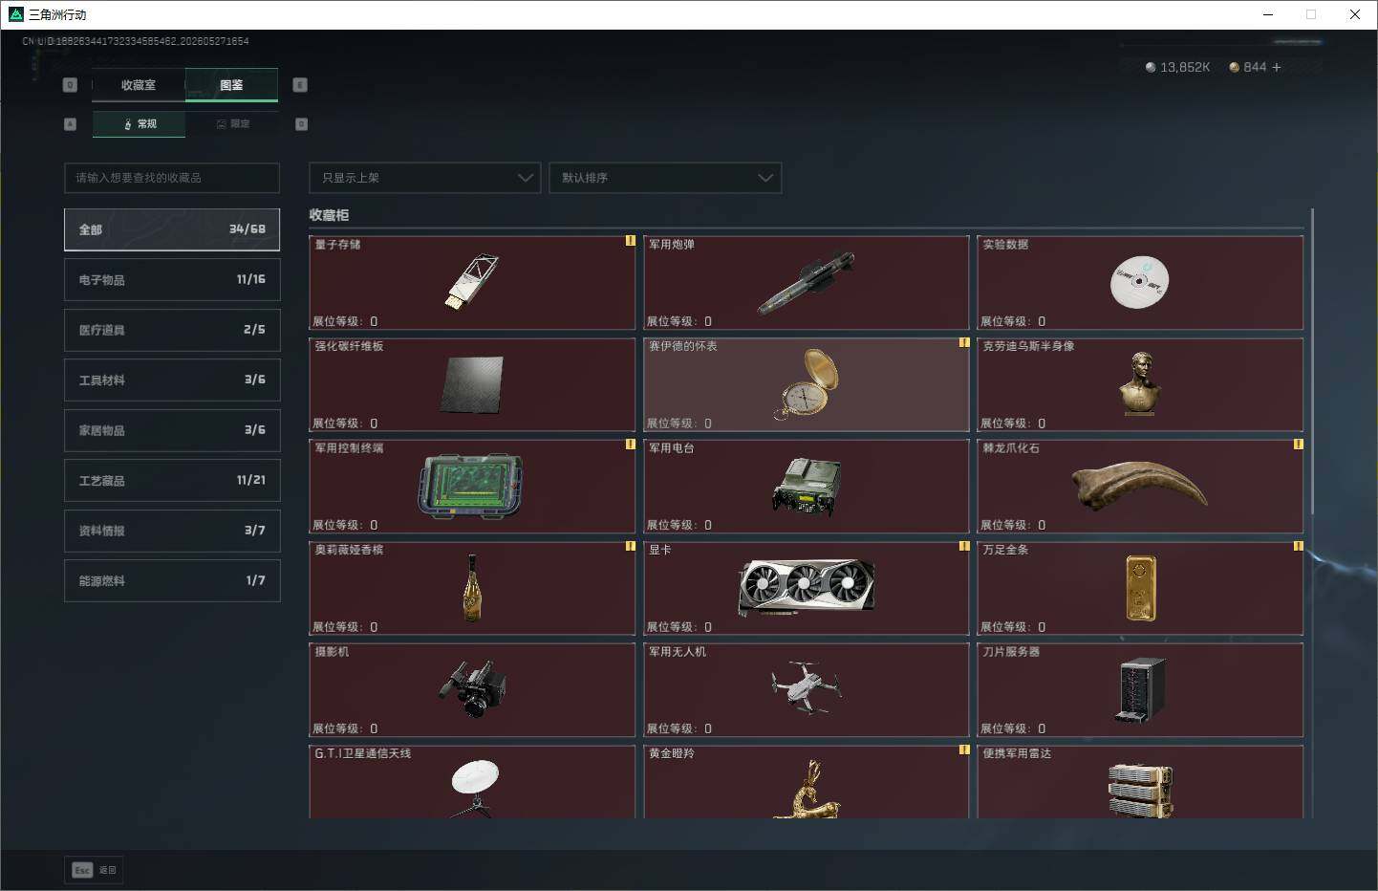Click the 克劳迪乌斯半身像 bust icon

point(1138,382)
